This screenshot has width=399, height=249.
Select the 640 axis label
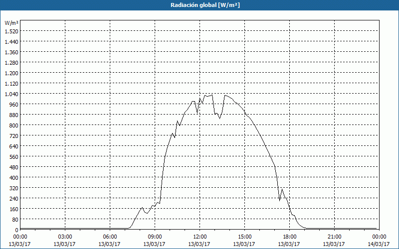14,146
